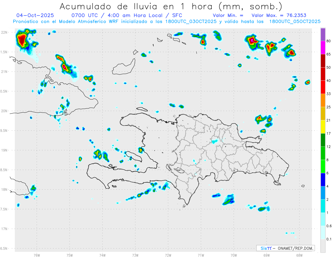Screen dimensions: 336x259
Task: Click the 70W longitude axis label
Action: [x=234, y=255]
